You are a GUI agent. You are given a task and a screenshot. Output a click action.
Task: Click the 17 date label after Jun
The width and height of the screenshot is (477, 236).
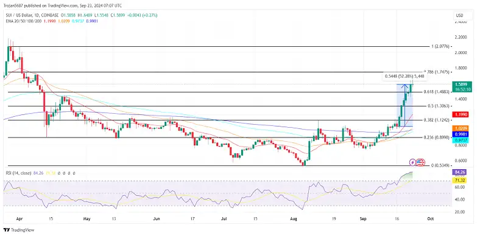click(193, 219)
